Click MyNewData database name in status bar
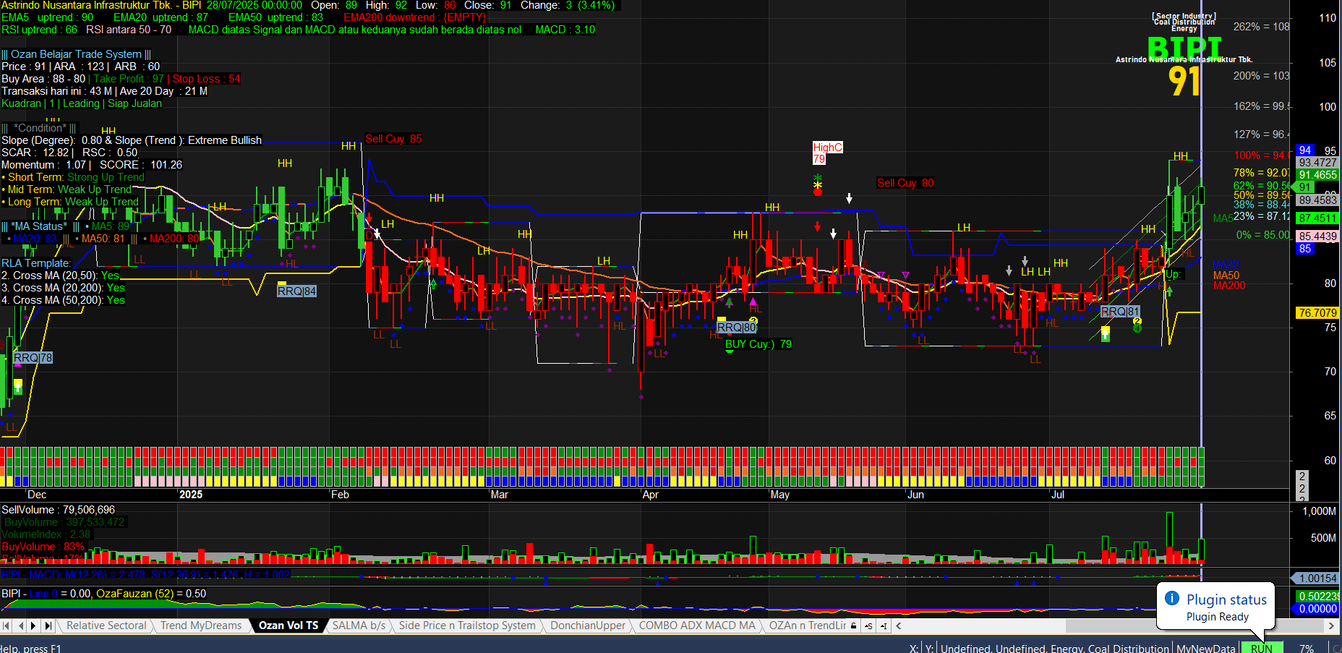Image resolution: width=1342 pixels, height=653 pixels. (x=1205, y=648)
